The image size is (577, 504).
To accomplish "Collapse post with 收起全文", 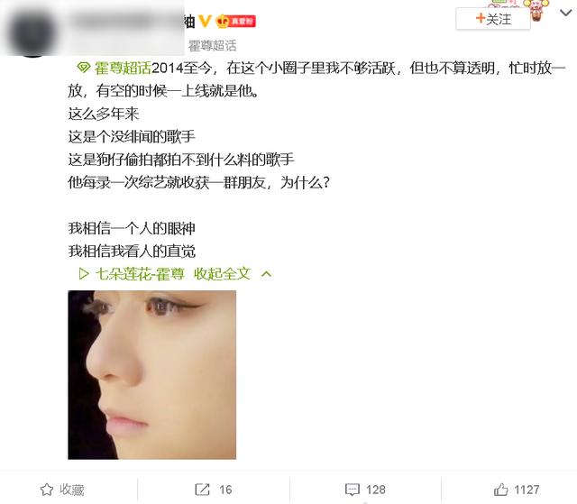I will (x=222, y=274).
